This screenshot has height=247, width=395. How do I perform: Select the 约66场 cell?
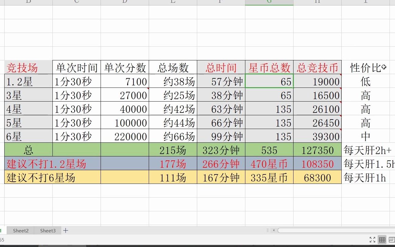click(x=173, y=136)
